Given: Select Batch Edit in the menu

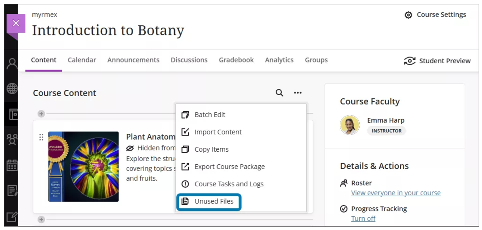Looking at the screenshot, I should pos(209,115).
